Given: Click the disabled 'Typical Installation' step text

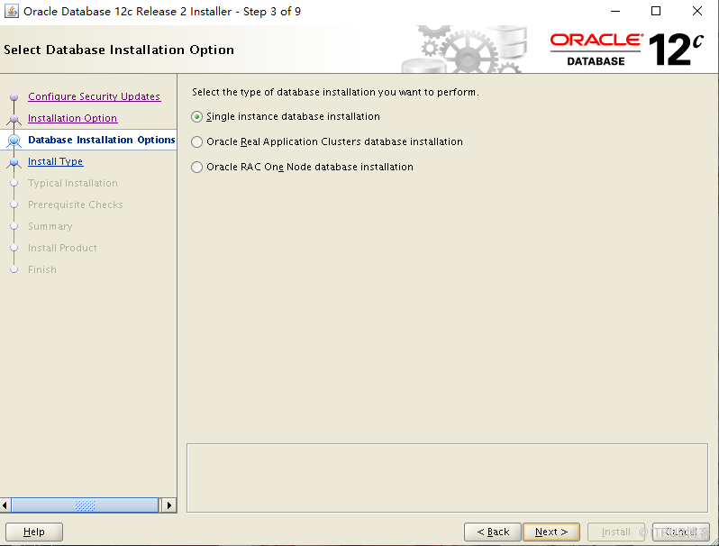Looking at the screenshot, I should pyautogui.click(x=73, y=183).
